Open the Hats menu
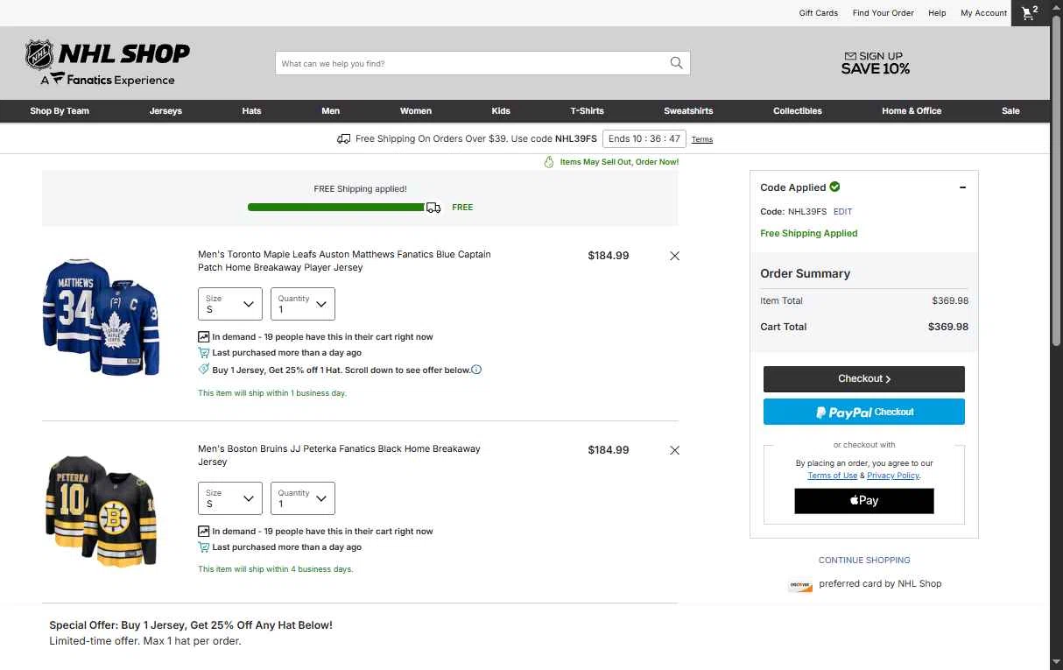Screen dimensions: 1063x670 [x=251, y=111]
